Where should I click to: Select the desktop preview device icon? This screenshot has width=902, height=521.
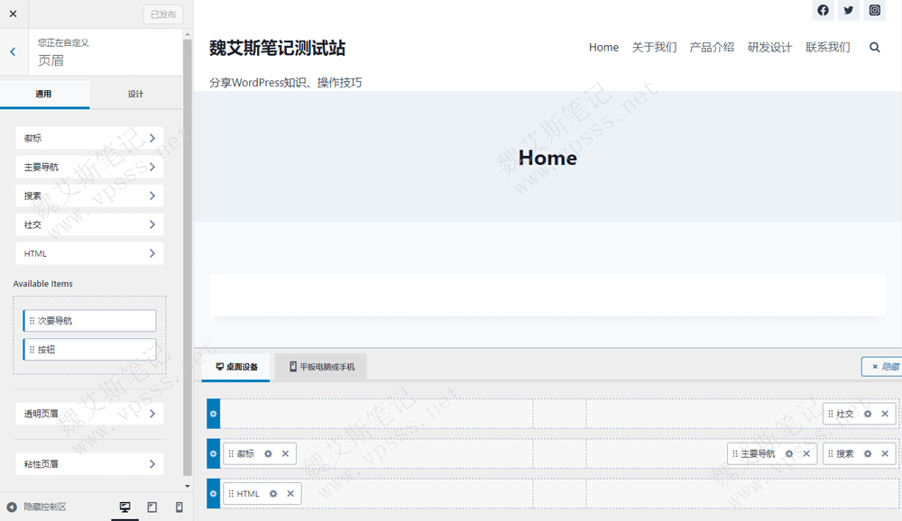124,507
